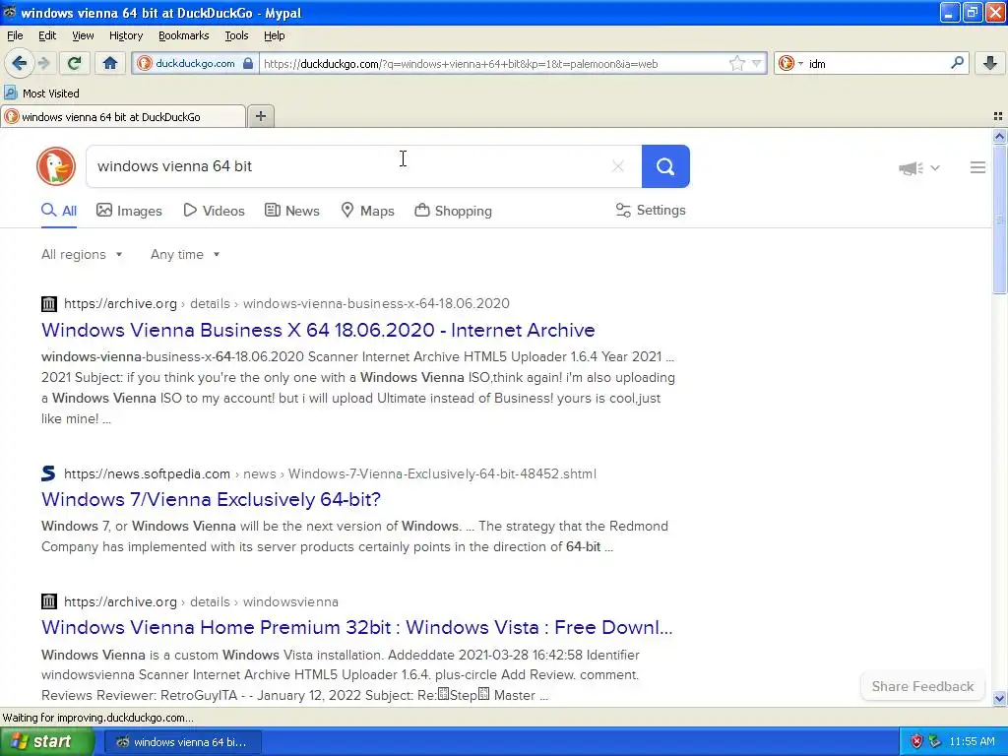Switch to the Maps tab
The image size is (1008, 756).
pyautogui.click(x=367, y=211)
